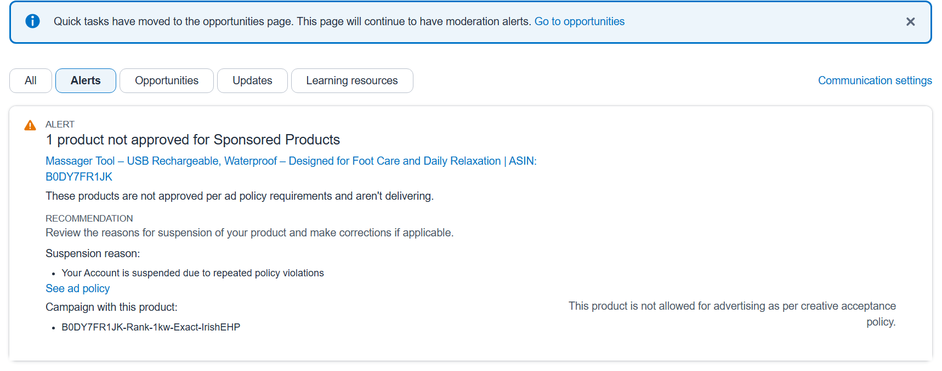This screenshot has width=942, height=371.
Task: Open Communication settings
Action: (875, 80)
